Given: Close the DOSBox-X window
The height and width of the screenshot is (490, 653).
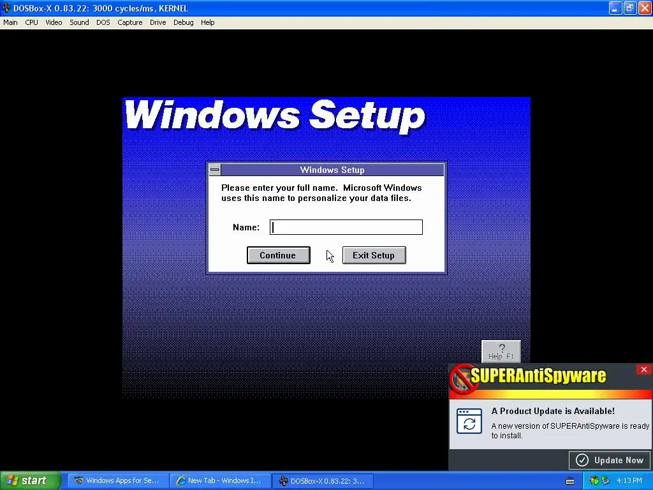Looking at the screenshot, I should 644,8.
